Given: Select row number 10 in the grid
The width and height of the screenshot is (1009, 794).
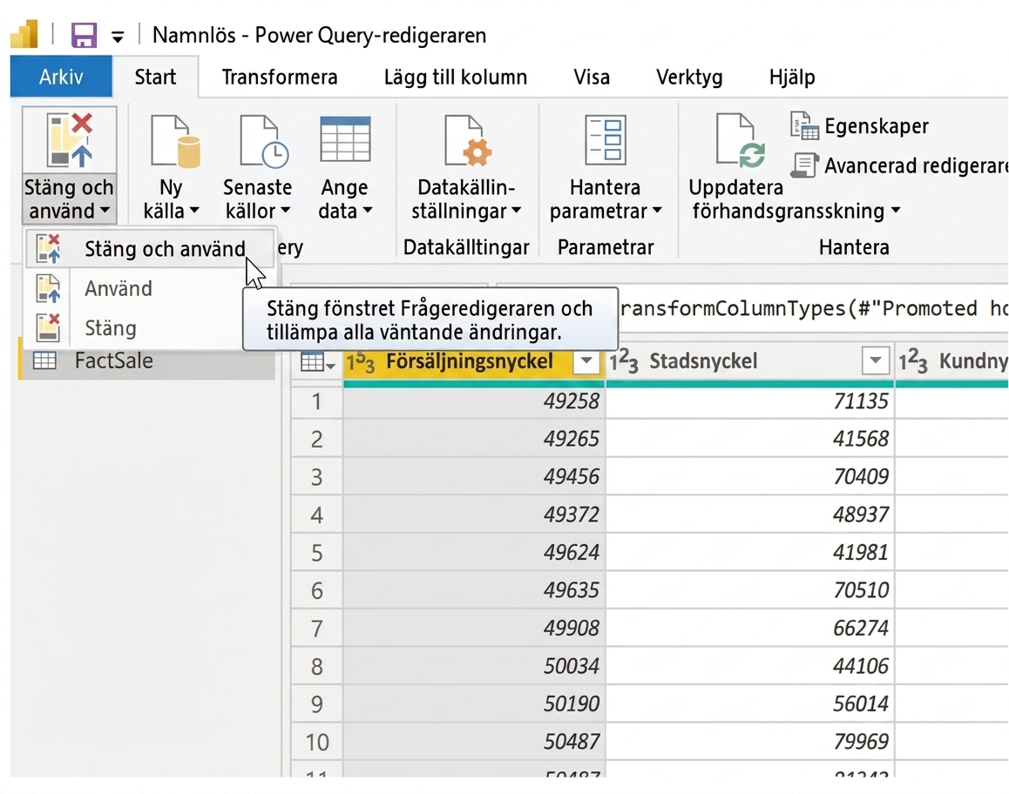Looking at the screenshot, I should 316,743.
